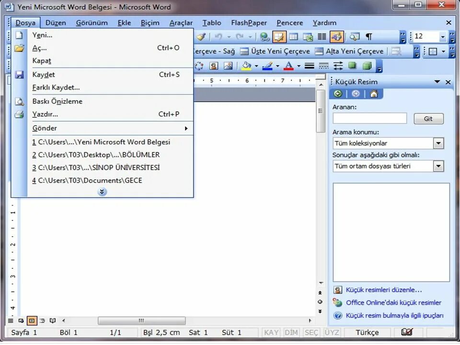
Task: Open the Tablo menu
Action: 212,23
